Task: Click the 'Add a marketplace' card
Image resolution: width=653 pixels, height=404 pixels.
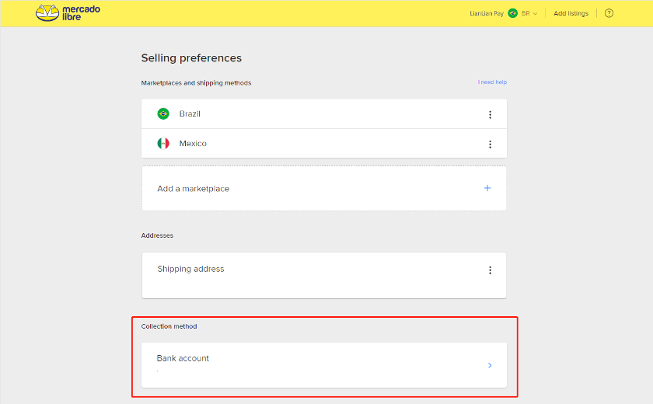Action: click(311, 189)
